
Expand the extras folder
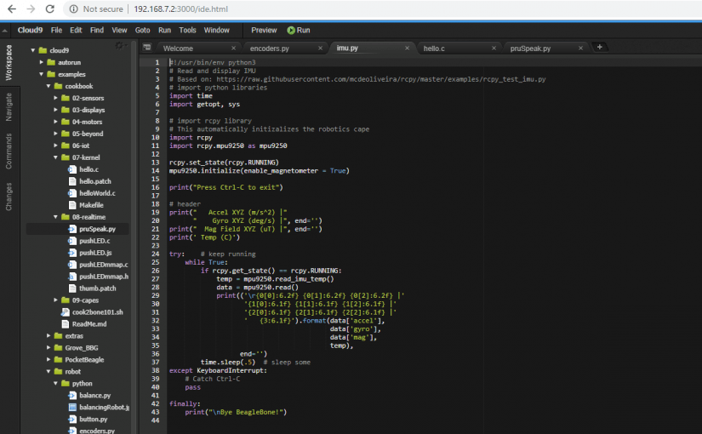(49, 336)
